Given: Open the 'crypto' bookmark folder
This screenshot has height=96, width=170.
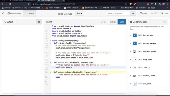Looking at the screenshot, I should (152, 8).
